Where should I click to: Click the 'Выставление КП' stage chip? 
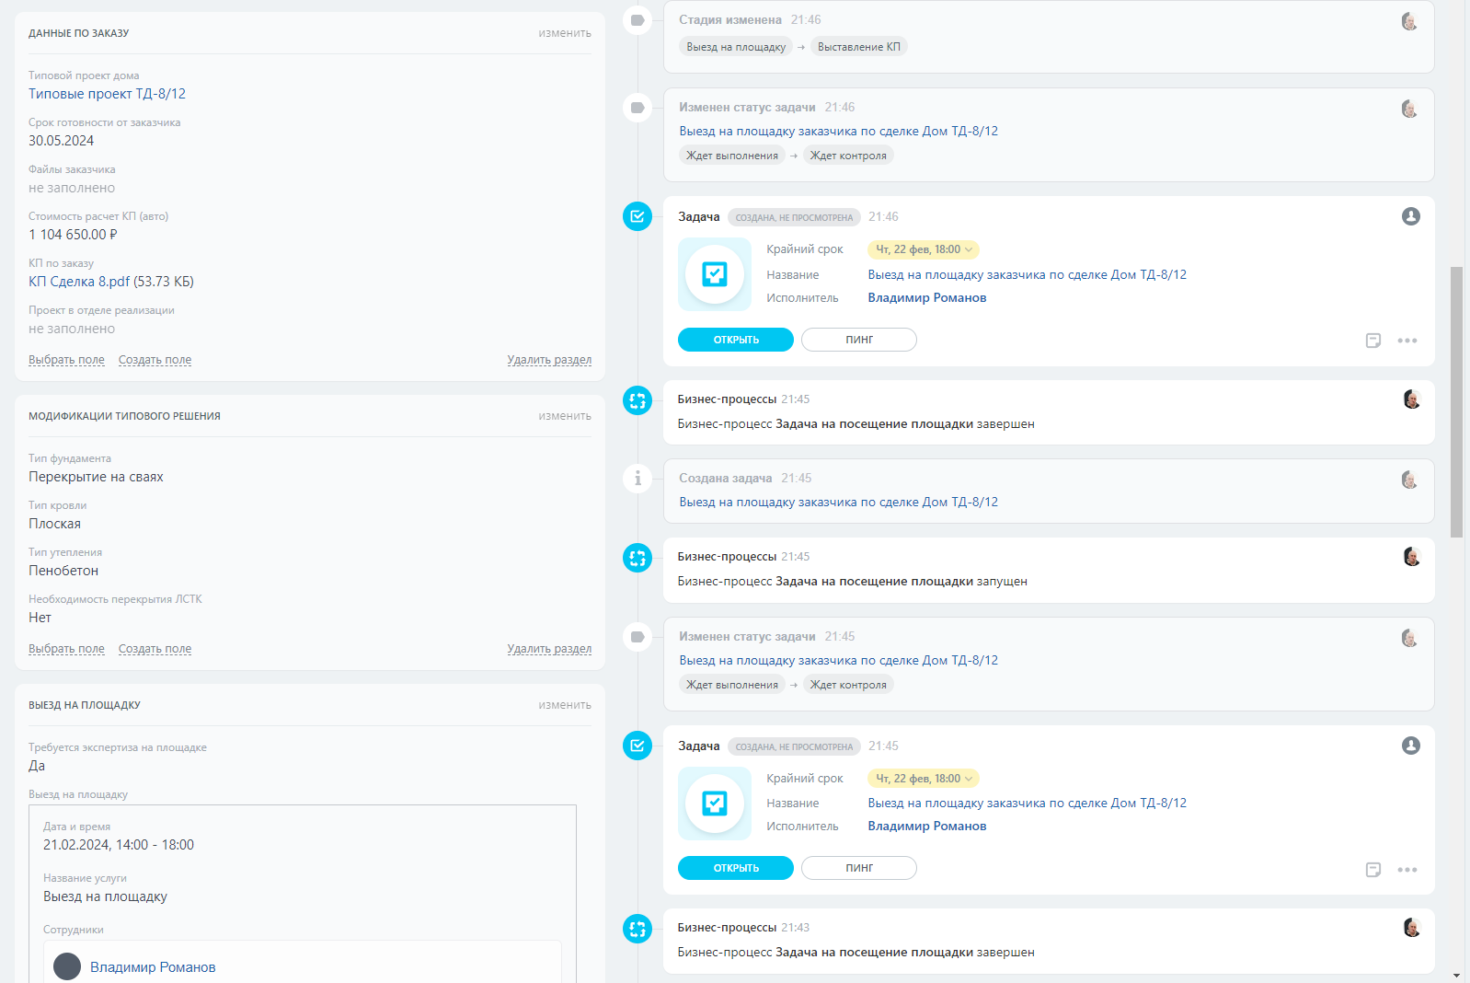click(859, 47)
